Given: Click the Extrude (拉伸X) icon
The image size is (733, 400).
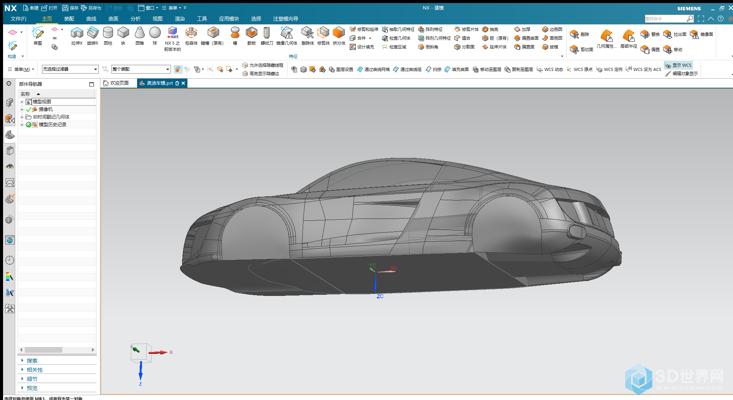Looking at the screenshot, I should pyautogui.click(x=77, y=35).
